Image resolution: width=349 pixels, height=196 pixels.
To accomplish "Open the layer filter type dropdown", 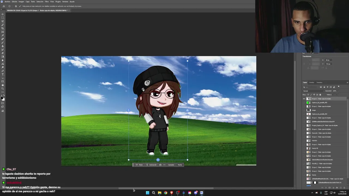I will click(310, 87).
